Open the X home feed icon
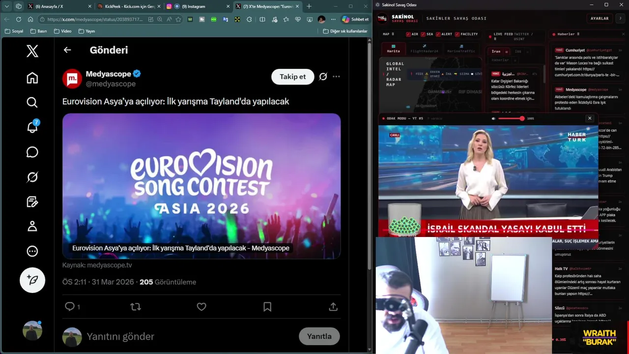The width and height of the screenshot is (629, 354). tap(32, 78)
